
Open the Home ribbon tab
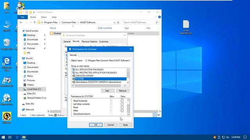click(33, 17)
